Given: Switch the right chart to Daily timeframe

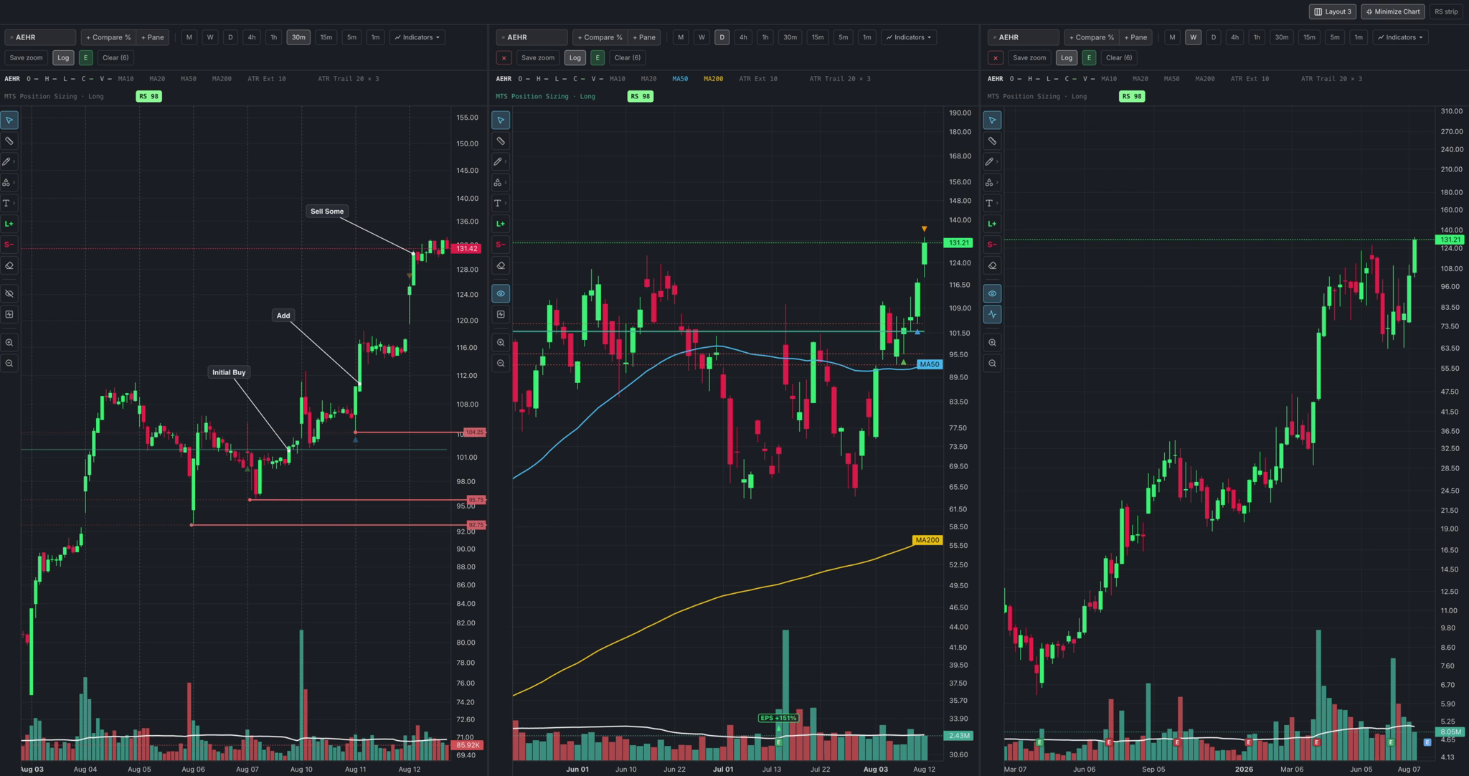Looking at the screenshot, I should (x=1214, y=37).
